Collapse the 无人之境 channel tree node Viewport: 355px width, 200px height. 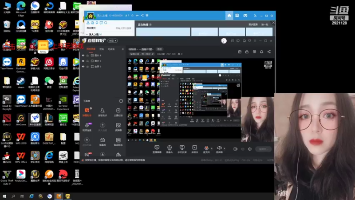point(87,35)
